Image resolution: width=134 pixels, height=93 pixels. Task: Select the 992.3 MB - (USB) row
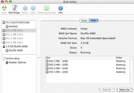coord(87,61)
